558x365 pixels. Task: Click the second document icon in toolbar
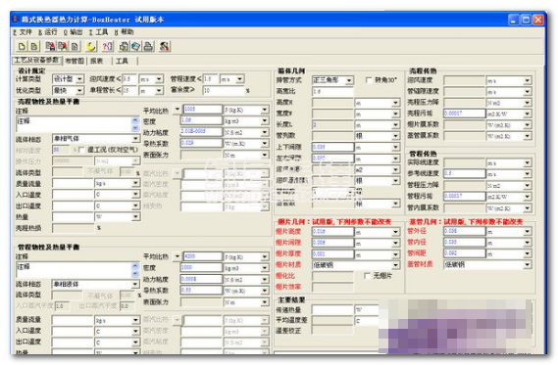pos(33,46)
